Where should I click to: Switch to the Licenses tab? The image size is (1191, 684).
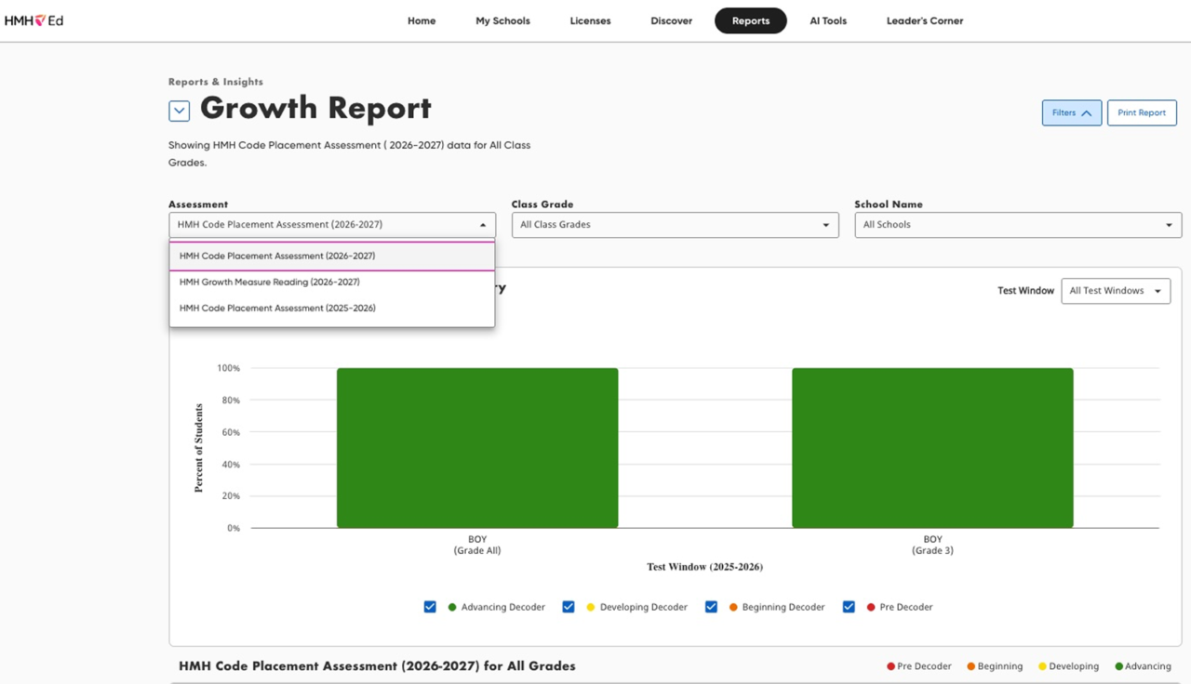(590, 20)
